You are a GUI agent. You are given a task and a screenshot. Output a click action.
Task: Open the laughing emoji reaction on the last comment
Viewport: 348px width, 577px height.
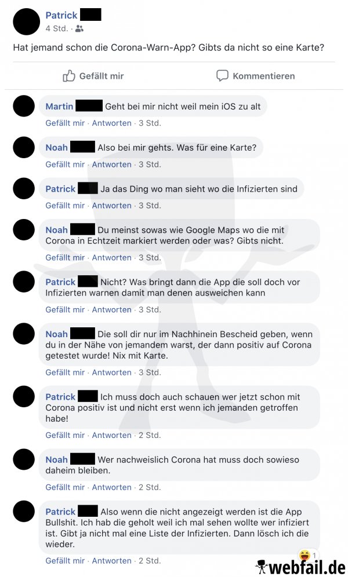point(304,555)
